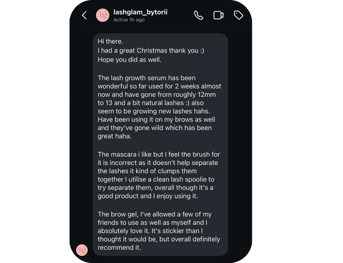Start an audio call with lashglam_bytorii
The width and height of the screenshot is (343, 263).
[x=199, y=15]
